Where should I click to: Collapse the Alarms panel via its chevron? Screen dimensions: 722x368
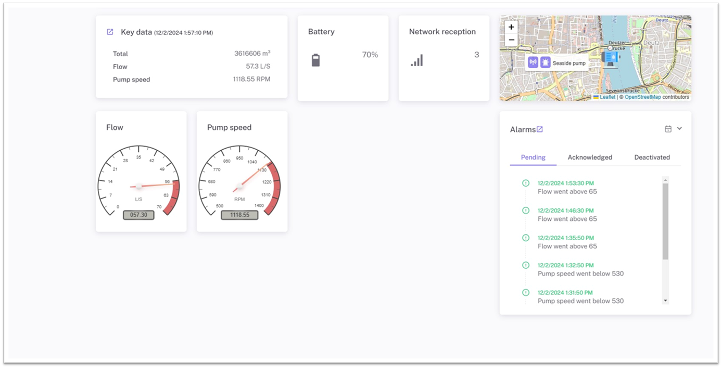pos(680,128)
